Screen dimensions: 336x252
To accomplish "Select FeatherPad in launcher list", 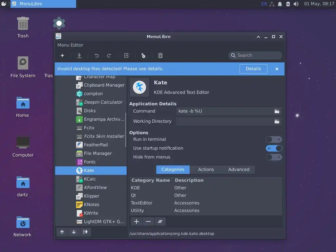I will (x=91, y=145).
